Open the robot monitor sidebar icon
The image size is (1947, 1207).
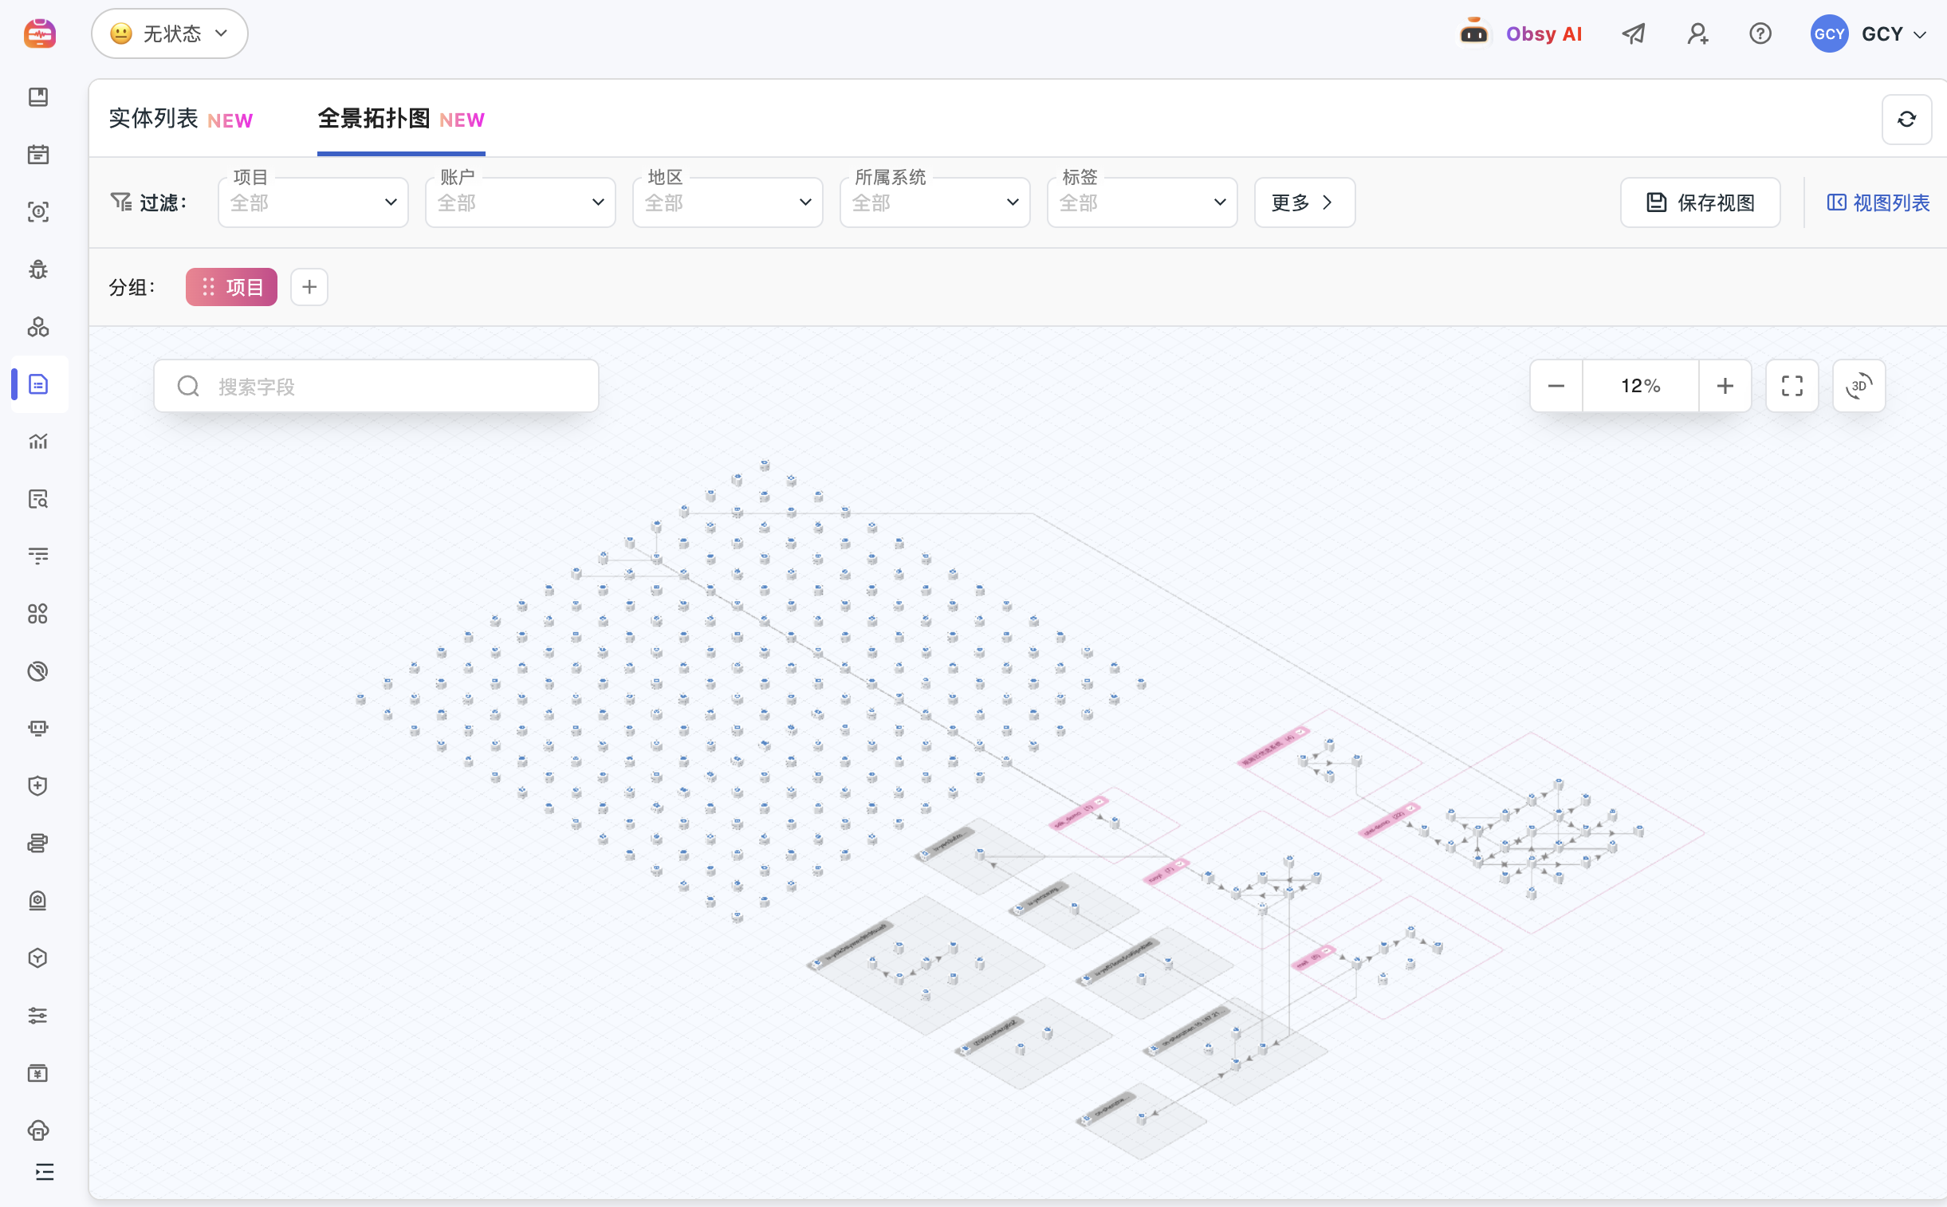coord(38,728)
